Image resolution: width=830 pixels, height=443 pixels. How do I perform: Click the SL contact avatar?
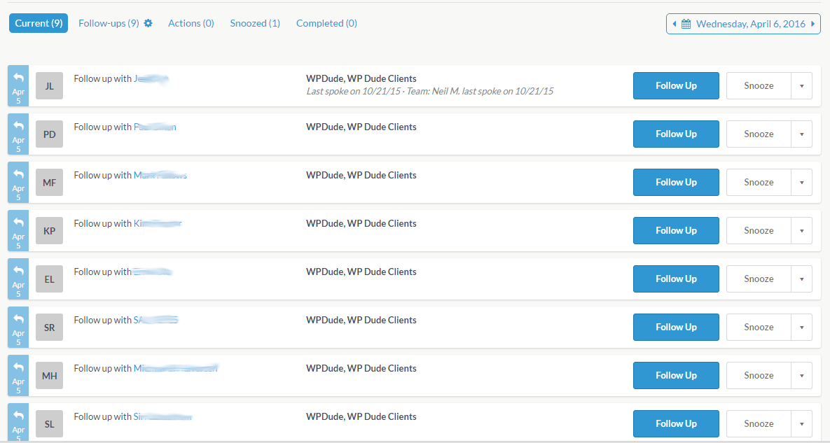point(49,424)
